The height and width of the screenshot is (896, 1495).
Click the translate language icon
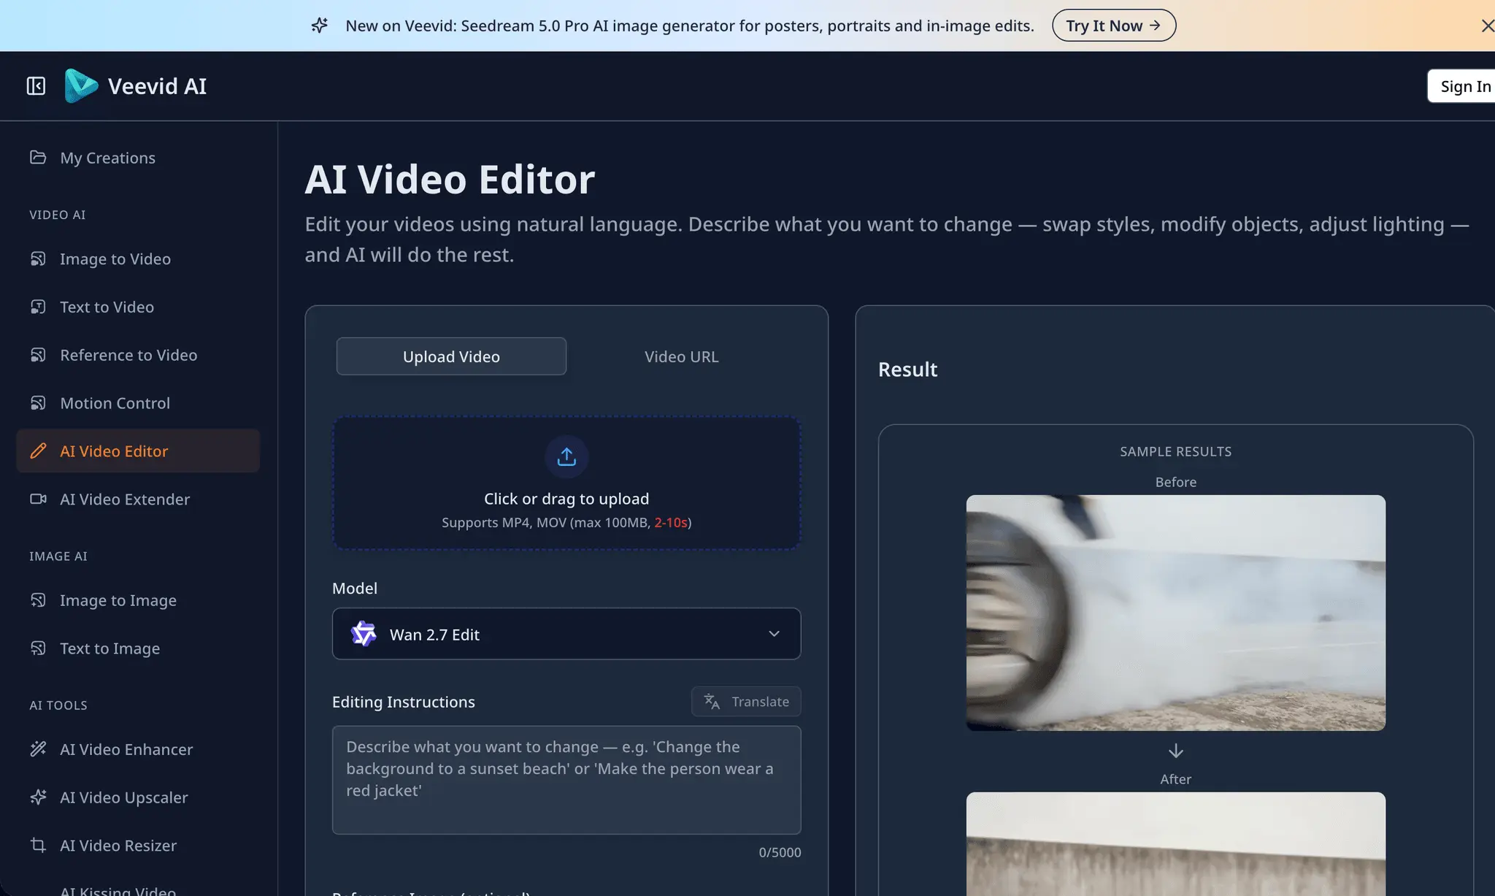click(712, 702)
